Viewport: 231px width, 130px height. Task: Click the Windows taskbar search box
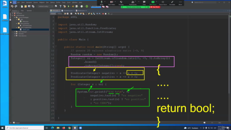coord(25,128)
